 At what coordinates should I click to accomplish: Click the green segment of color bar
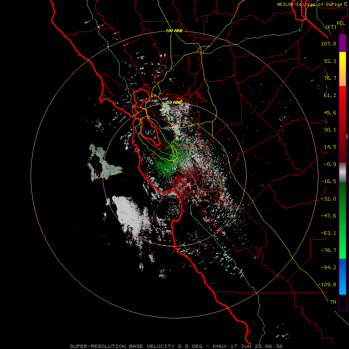(342, 220)
